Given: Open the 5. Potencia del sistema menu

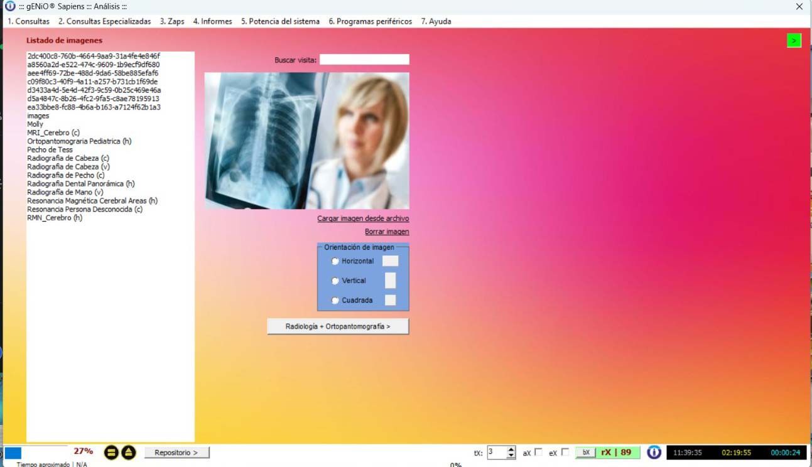Looking at the screenshot, I should click(x=280, y=21).
